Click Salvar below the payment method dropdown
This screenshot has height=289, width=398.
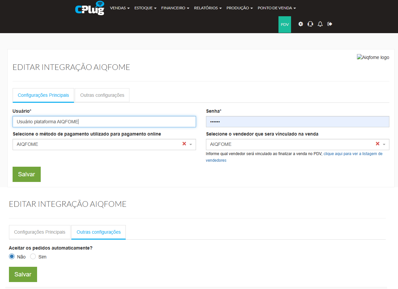(26, 174)
